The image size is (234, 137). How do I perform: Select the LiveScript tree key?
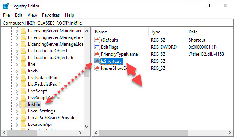[38, 91]
